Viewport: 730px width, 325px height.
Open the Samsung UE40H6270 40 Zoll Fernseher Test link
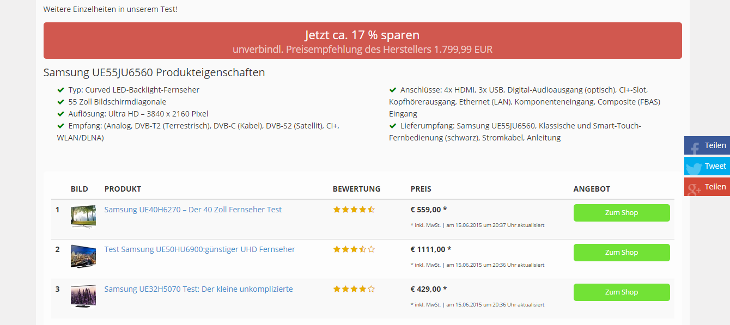[x=193, y=210]
